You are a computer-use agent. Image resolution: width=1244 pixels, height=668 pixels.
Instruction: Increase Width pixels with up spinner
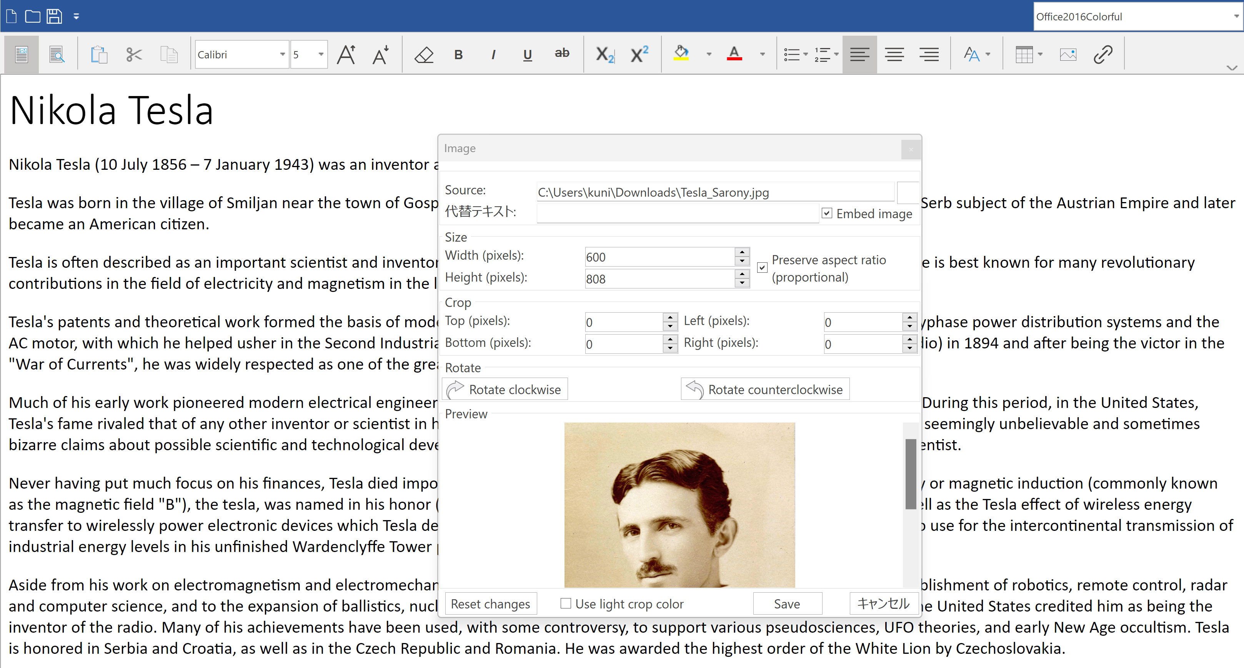click(742, 252)
